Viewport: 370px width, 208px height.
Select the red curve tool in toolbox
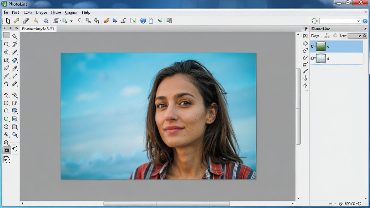pyautogui.click(x=7, y=95)
